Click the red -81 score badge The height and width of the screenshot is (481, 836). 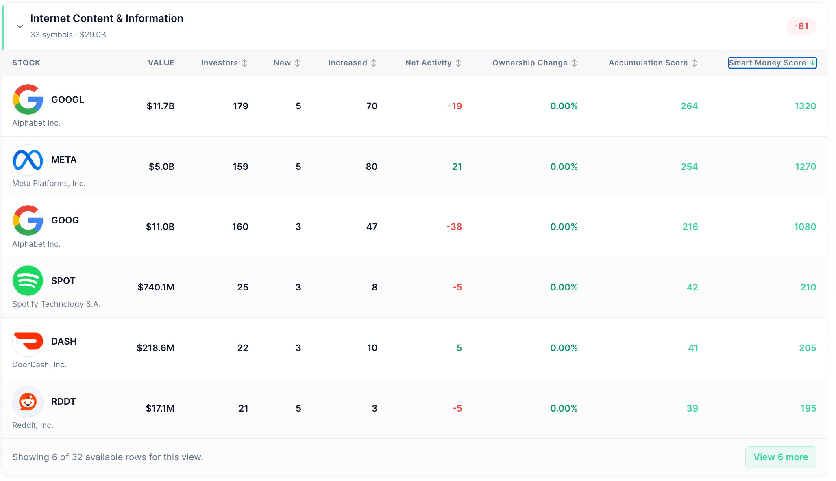[801, 26]
